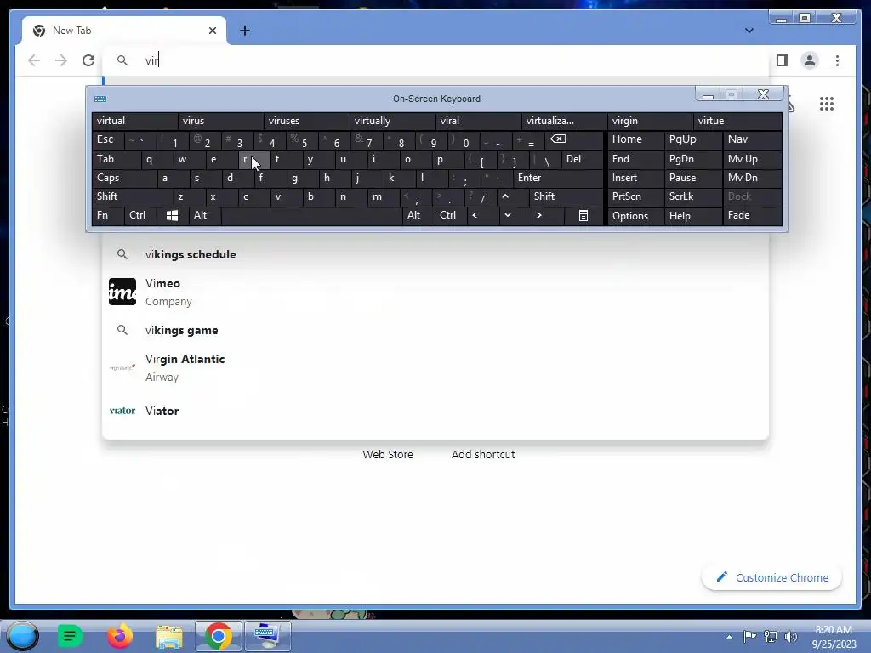The image size is (871, 653).
Task: Click the Esc key on keyboard
Action: [108, 139]
